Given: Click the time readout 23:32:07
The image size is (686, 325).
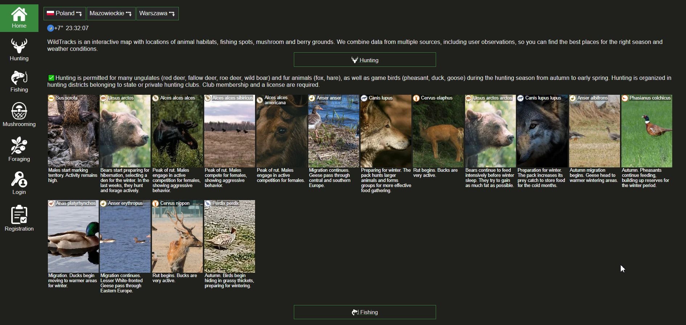Looking at the screenshot, I should pyautogui.click(x=77, y=28).
